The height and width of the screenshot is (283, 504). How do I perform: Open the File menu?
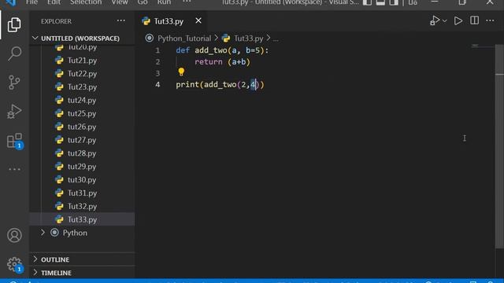pos(31,2)
